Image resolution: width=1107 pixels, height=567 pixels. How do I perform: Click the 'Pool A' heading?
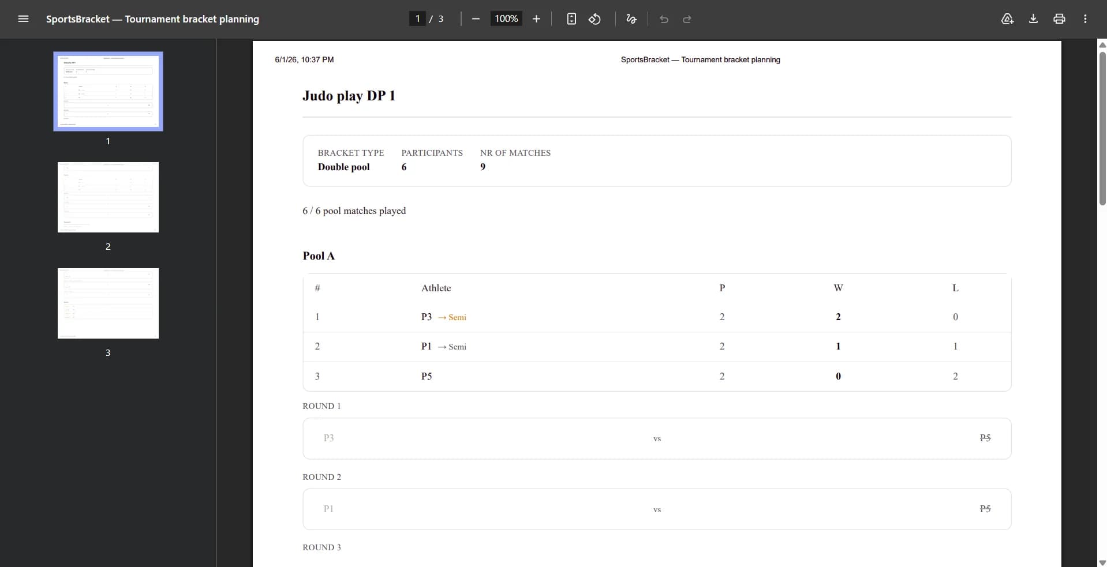319,256
